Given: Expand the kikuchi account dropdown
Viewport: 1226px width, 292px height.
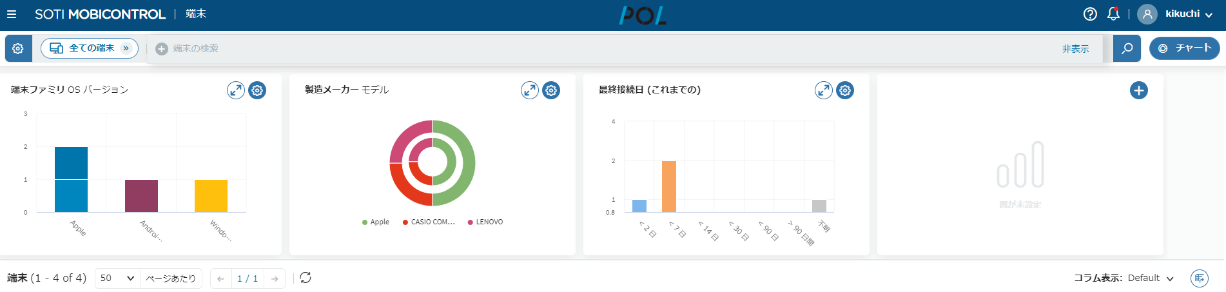Looking at the screenshot, I should (x=1190, y=14).
